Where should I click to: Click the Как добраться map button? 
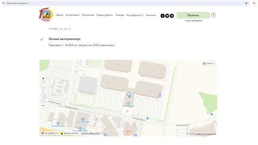49,133
